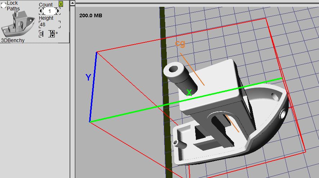Click the Height field showing 48

(x=50, y=24)
